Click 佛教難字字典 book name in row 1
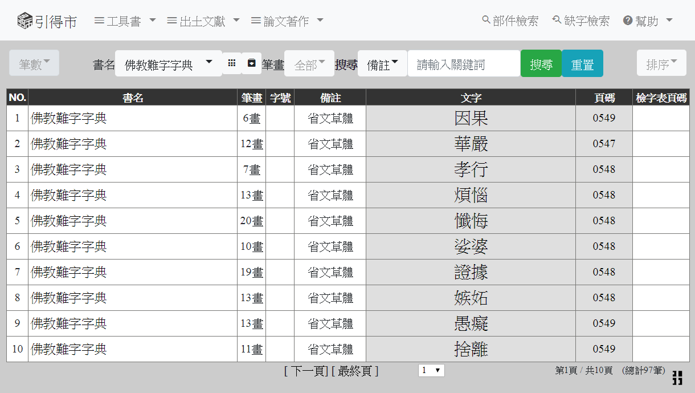The image size is (695, 393). click(69, 118)
